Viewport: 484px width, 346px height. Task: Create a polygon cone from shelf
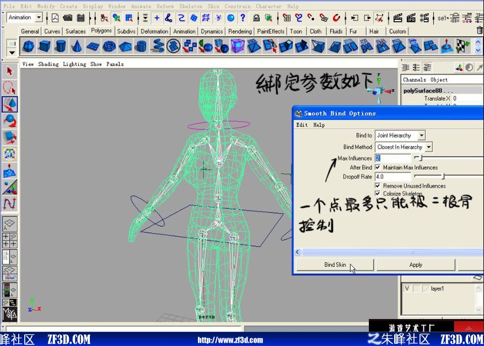77,47
